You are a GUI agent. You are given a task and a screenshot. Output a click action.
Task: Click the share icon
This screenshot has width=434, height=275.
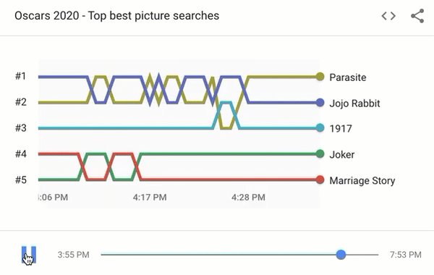[417, 16]
